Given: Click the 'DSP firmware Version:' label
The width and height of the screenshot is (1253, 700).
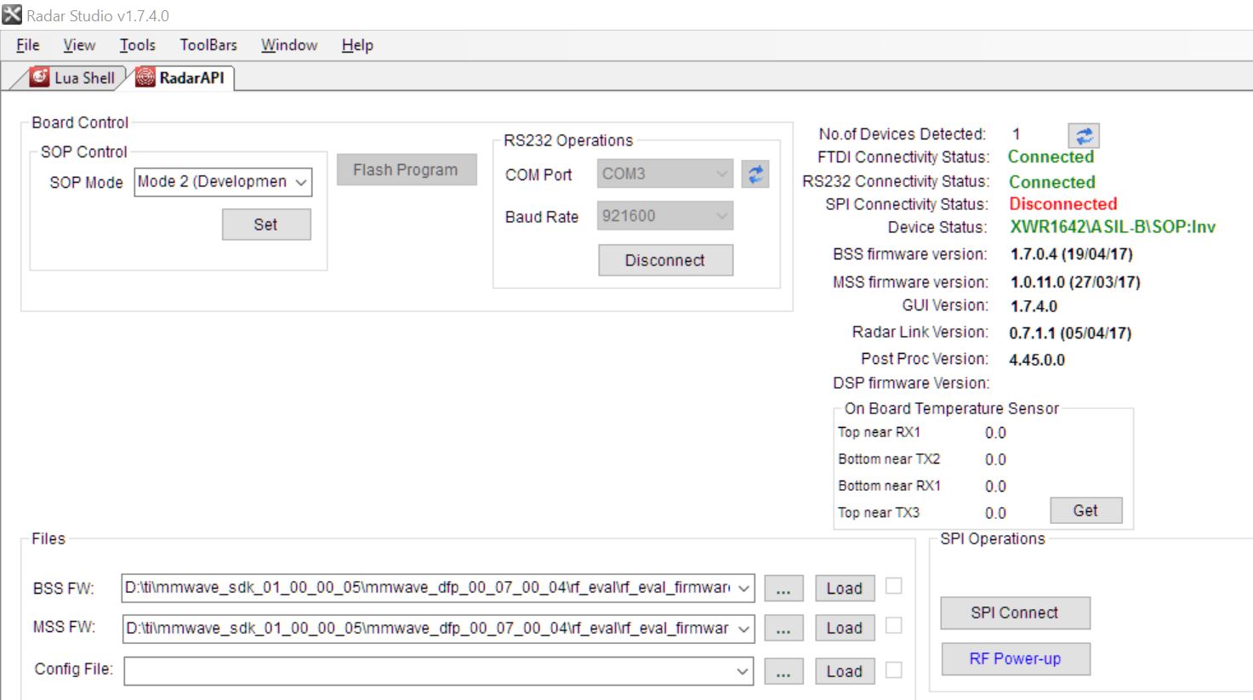Looking at the screenshot, I should coord(911,384).
